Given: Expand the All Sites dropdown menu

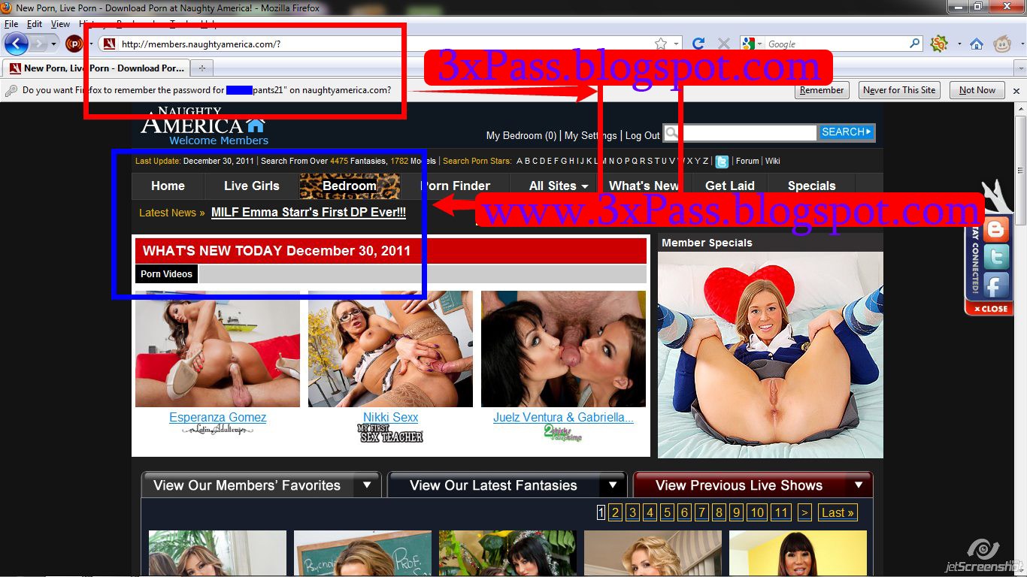Looking at the screenshot, I should [558, 186].
